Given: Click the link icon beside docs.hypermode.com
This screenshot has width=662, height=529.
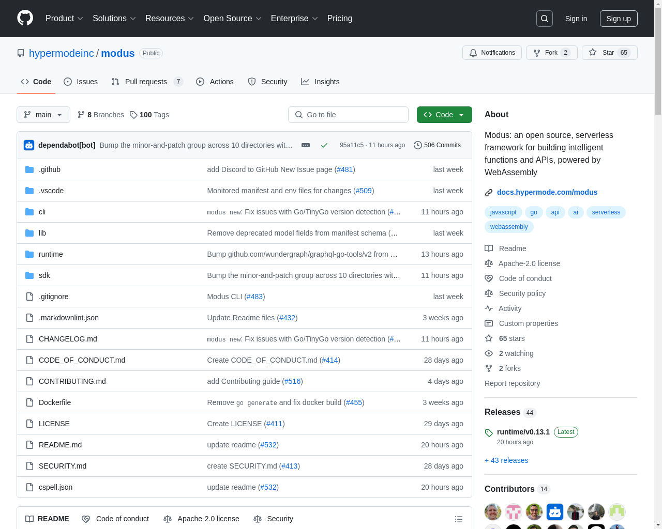Looking at the screenshot, I should [489, 193].
